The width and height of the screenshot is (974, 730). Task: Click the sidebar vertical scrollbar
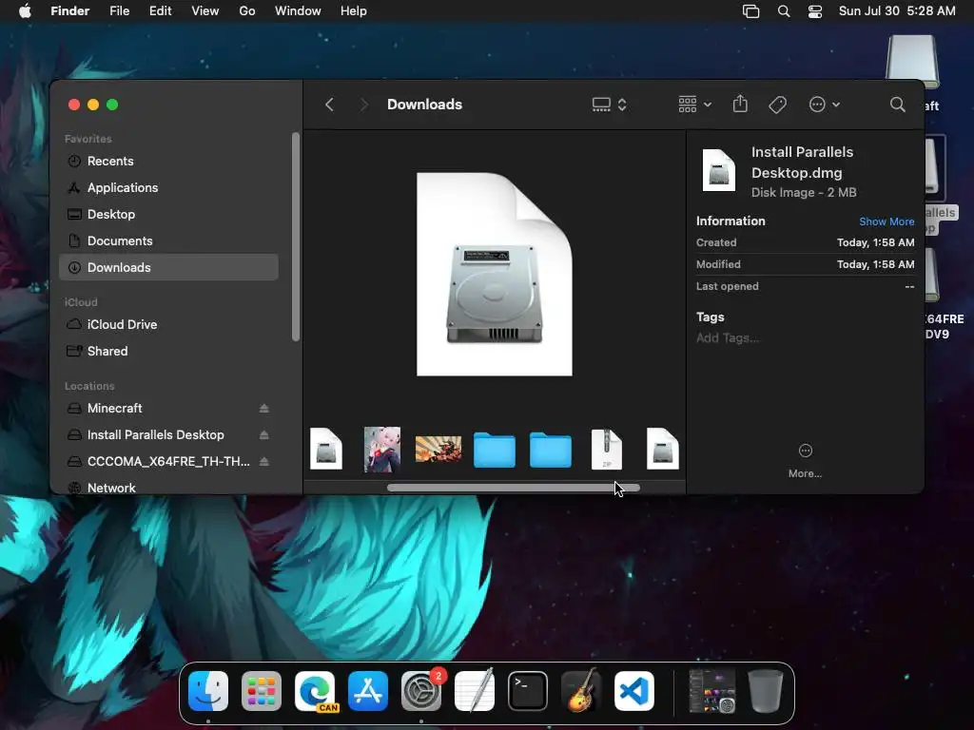pyautogui.click(x=296, y=237)
